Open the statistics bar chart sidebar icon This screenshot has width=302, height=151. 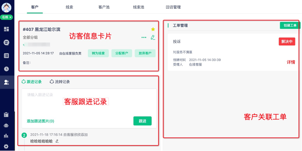[6, 136]
